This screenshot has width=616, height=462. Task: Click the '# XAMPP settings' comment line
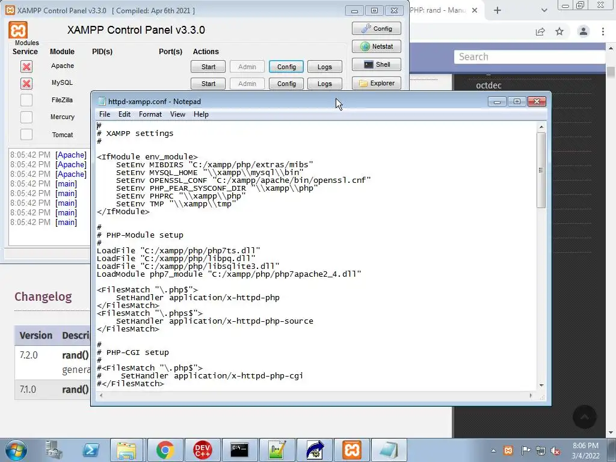[x=135, y=134]
